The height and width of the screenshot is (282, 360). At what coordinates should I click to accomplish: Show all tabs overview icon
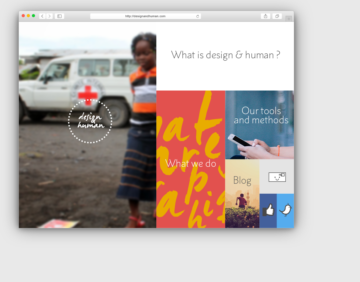277,16
